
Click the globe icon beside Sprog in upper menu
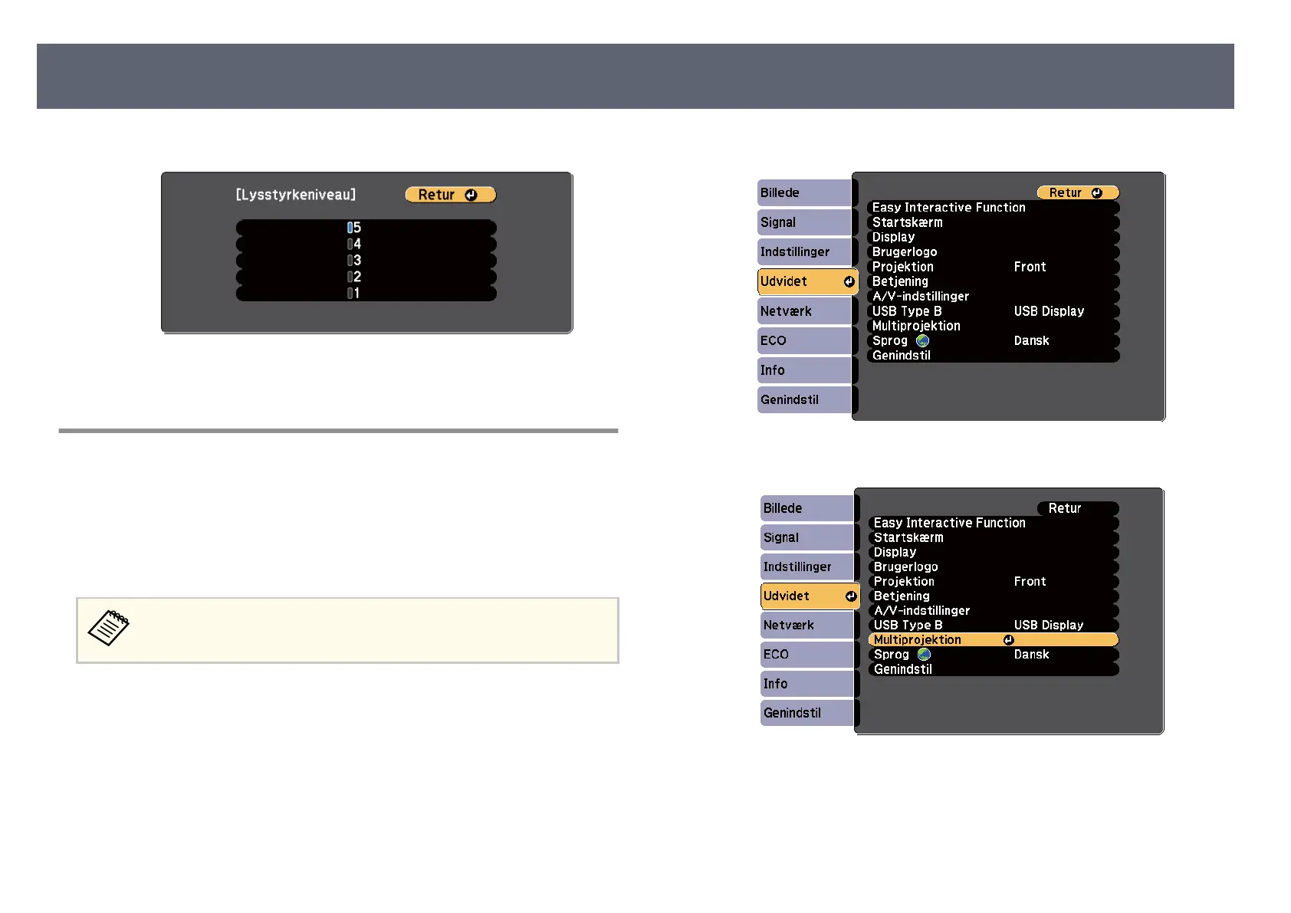(922, 341)
